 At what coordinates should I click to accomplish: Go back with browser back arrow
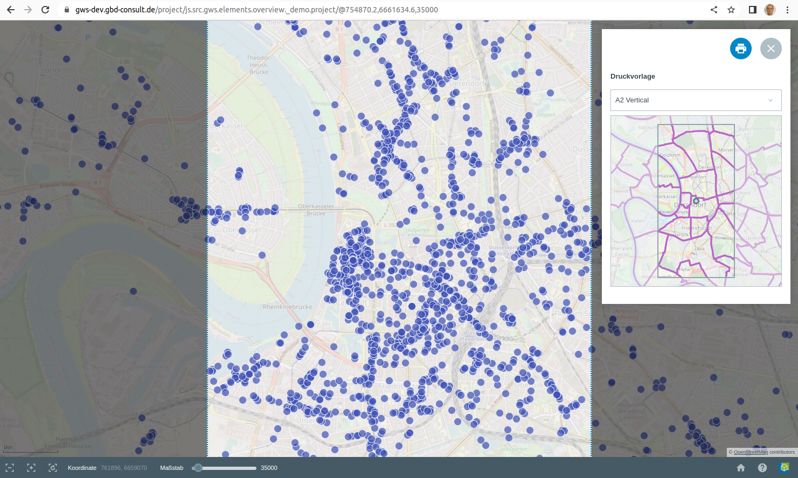11,10
